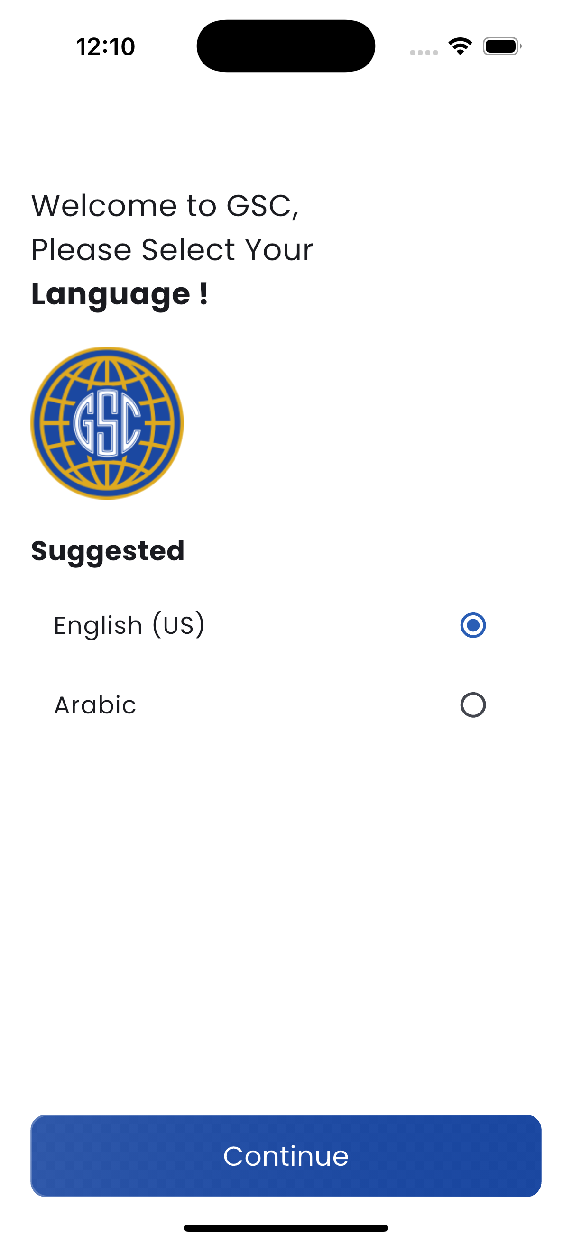The height and width of the screenshot is (1243, 572).
Task: Tap the Continue button
Action: point(286,1155)
